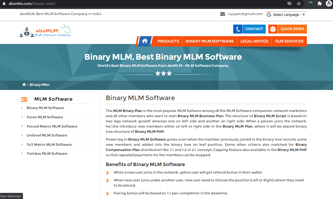Screen dimensions: 333x199
Task: Click the orange list icon beside MLM Software
Action: (x=24, y=99)
